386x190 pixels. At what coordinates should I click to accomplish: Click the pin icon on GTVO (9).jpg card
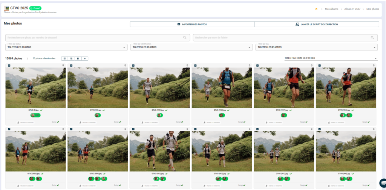(x=63, y=66)
